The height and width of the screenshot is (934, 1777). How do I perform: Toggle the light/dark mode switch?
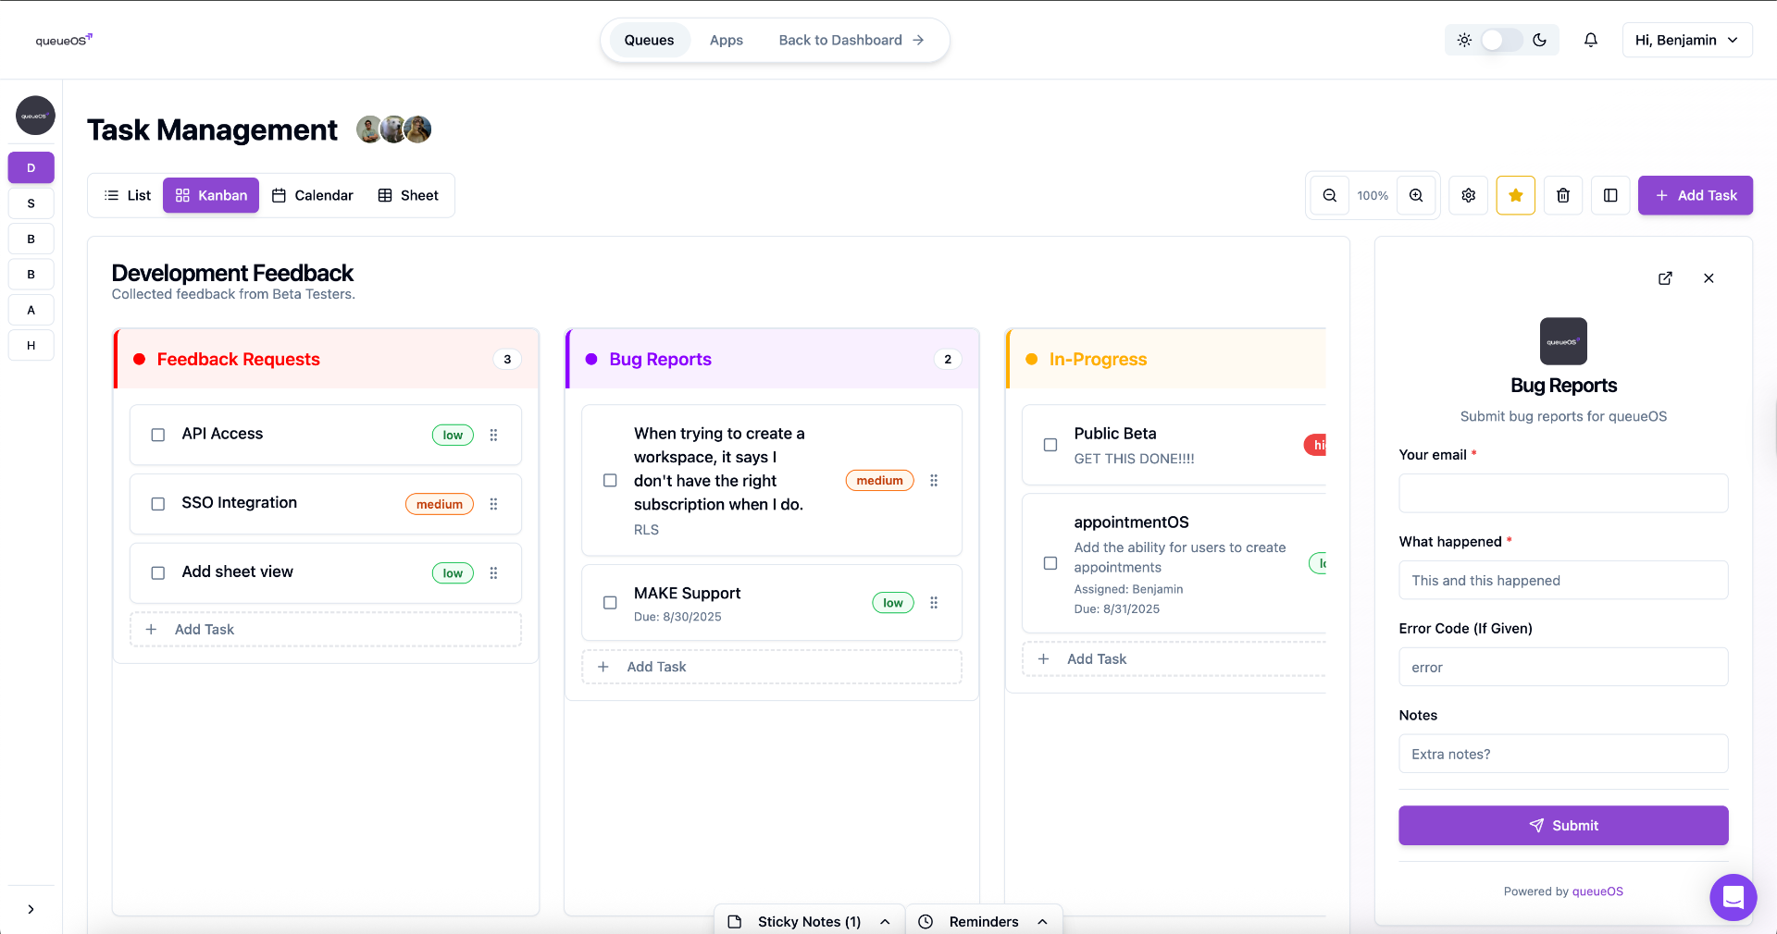1501,40
